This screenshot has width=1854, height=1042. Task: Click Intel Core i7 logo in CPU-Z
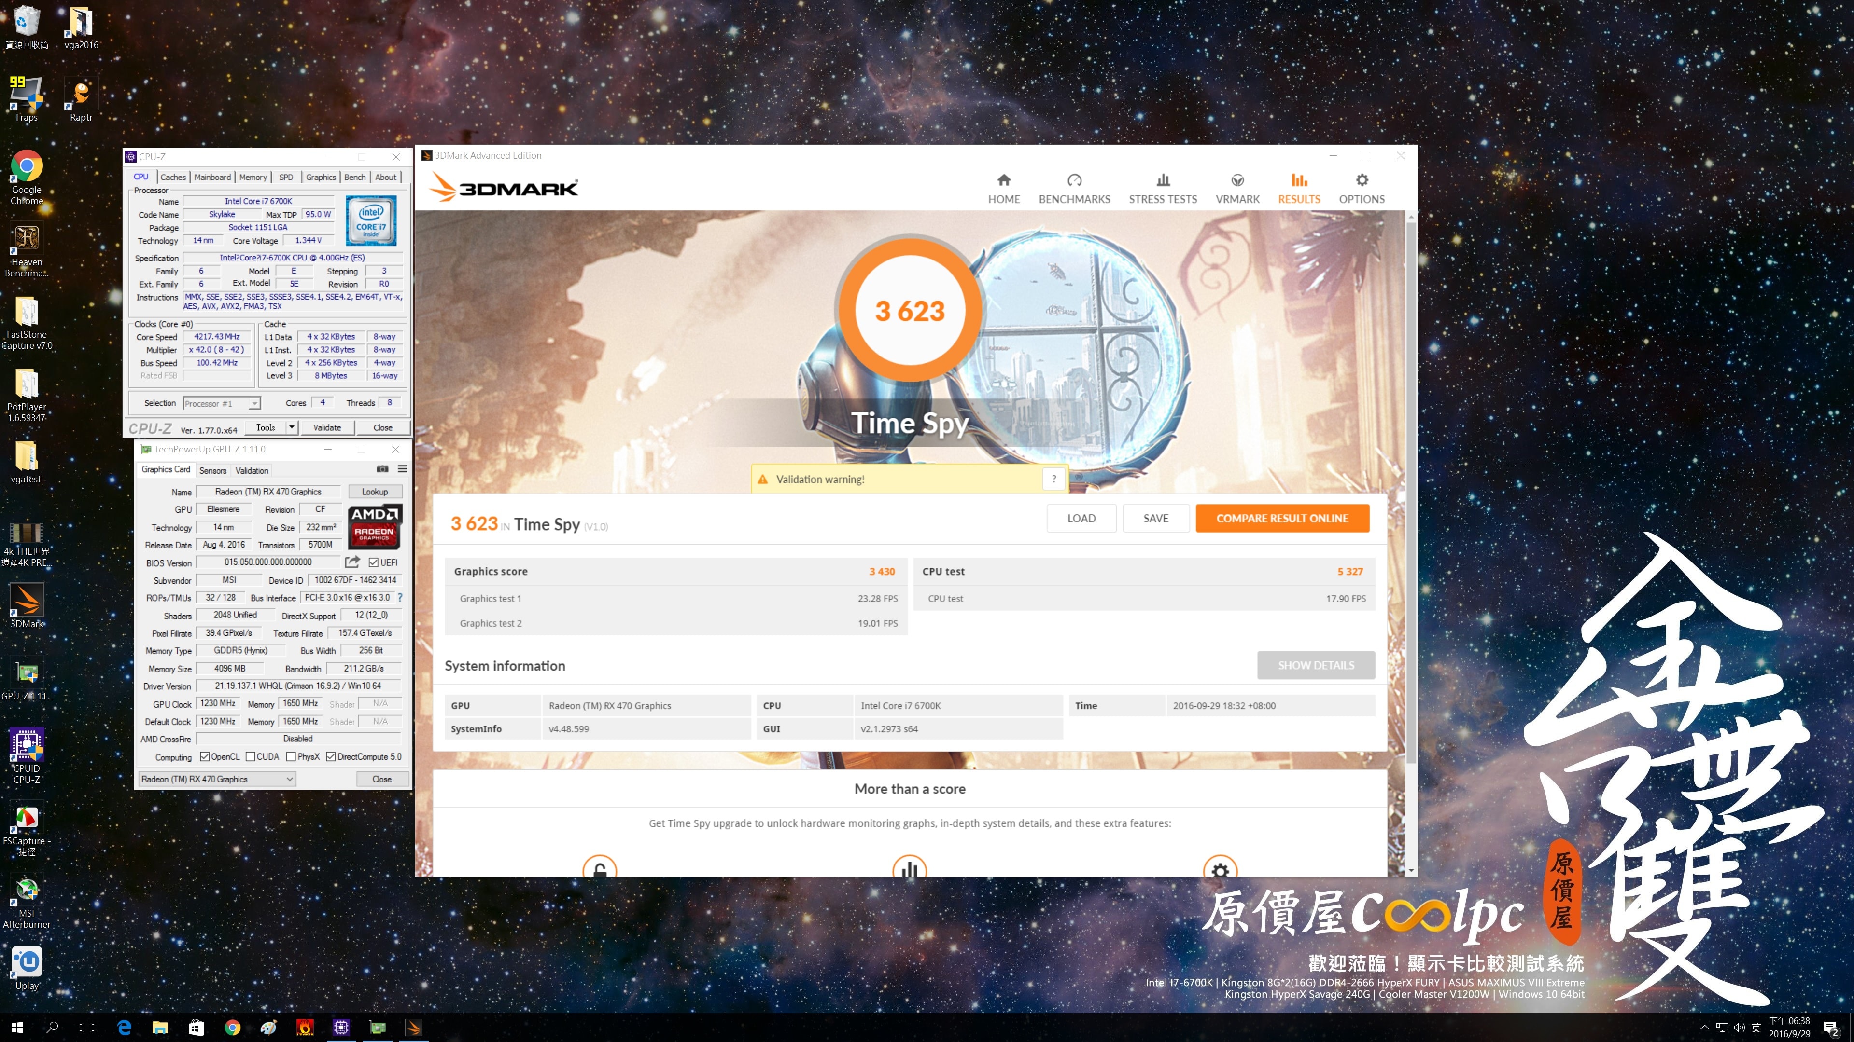coord(371,221)
